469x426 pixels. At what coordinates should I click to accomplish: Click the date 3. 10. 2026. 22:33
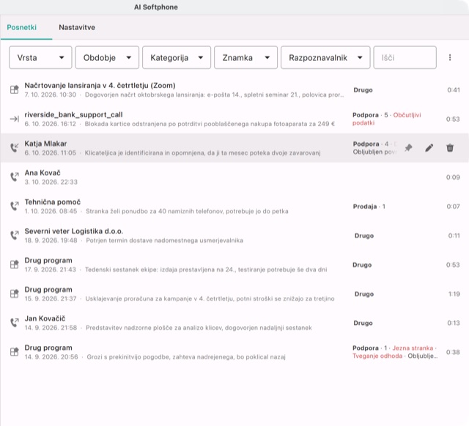51,182
